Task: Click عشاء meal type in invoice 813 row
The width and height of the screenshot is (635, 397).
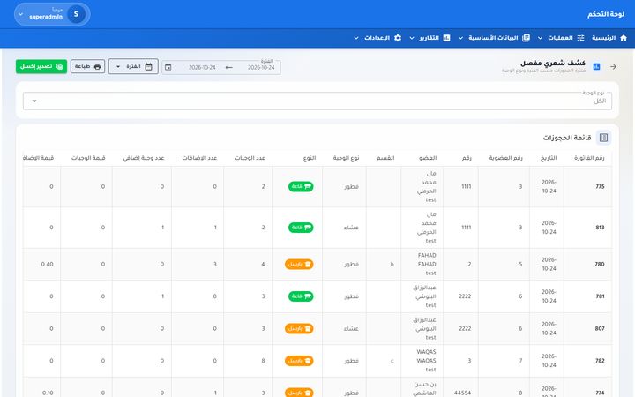Action: [351, 228]
